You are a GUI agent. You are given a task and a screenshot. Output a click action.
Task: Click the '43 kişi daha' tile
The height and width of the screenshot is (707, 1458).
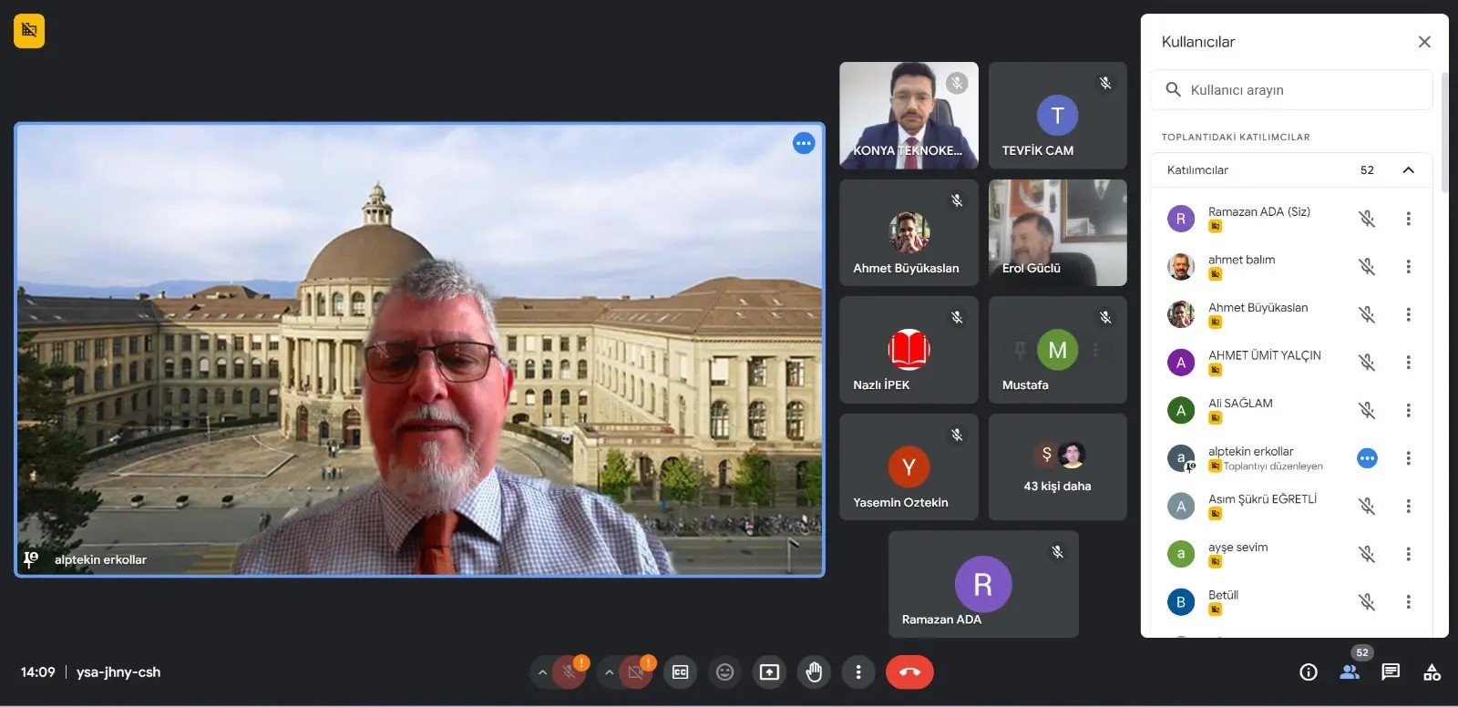[x=1057, y=467]
